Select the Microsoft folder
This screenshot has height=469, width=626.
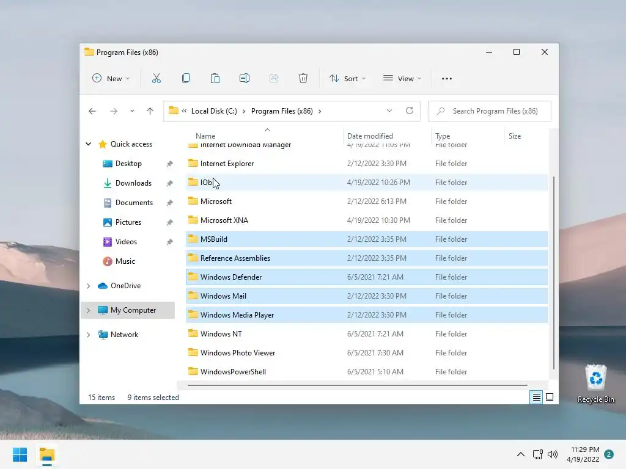pyautogui.click(x=367, y=202)
